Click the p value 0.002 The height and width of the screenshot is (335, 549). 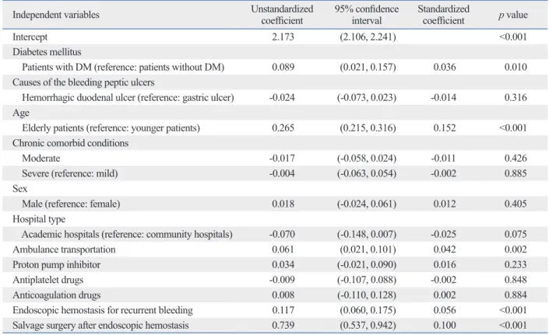pos(516,250)
